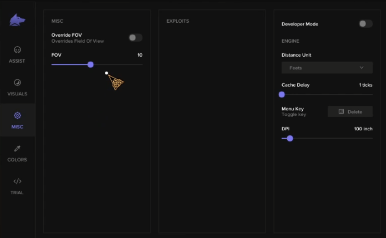The height and width of the screenshot is (238, 386).
Task: Click the FOV value 10
Action: pos(140,55)
